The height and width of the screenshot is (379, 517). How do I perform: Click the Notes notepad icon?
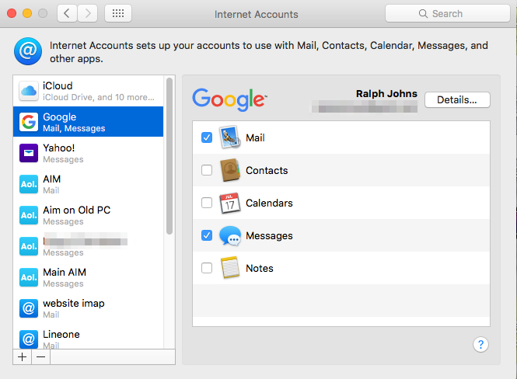tap(230, 267)
